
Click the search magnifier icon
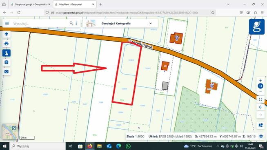(x=71, y=23)
